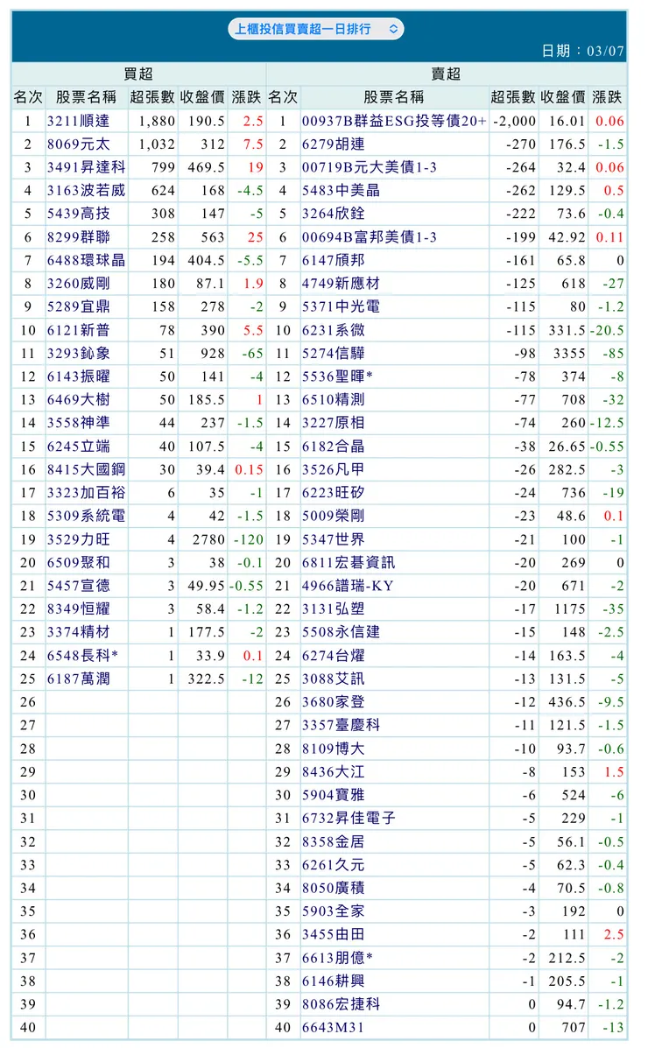Open stock link 3374精材
Image resolution: width=648 pixels, height=1048 pixels.
[x=78, y=631]
